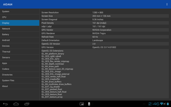Tap the 2:46 clock
The height and width of the screenshot is (107, 171).
click(x=154, y=104)
